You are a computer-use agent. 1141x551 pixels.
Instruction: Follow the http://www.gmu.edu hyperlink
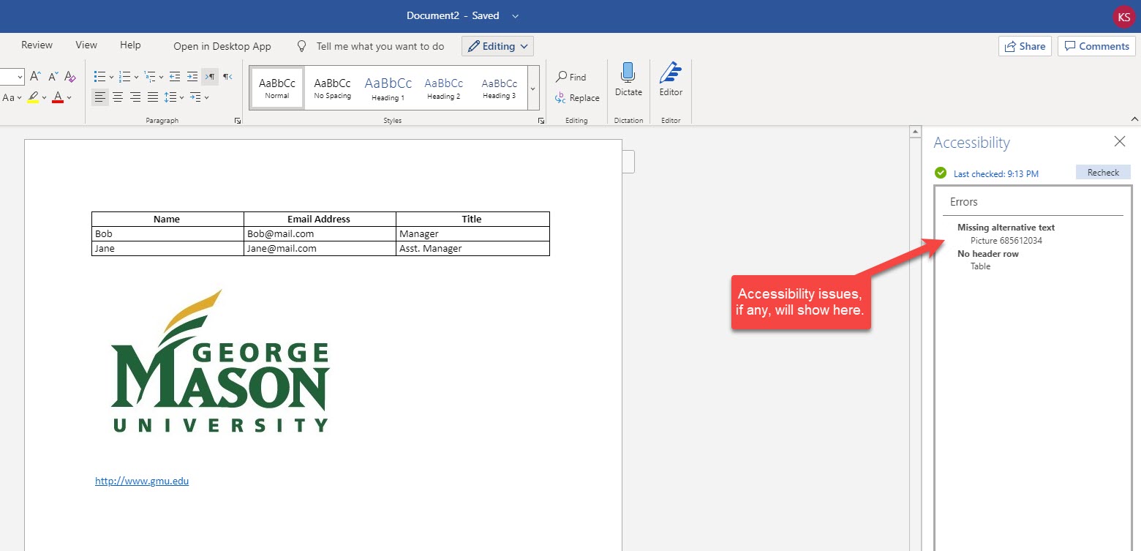point(141,481)
